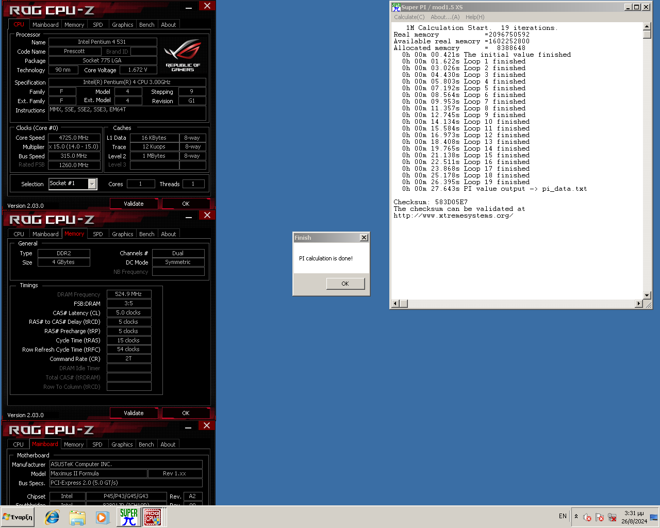Click the EN language indicator
The image size is (660, 528).
click(563, 516)
